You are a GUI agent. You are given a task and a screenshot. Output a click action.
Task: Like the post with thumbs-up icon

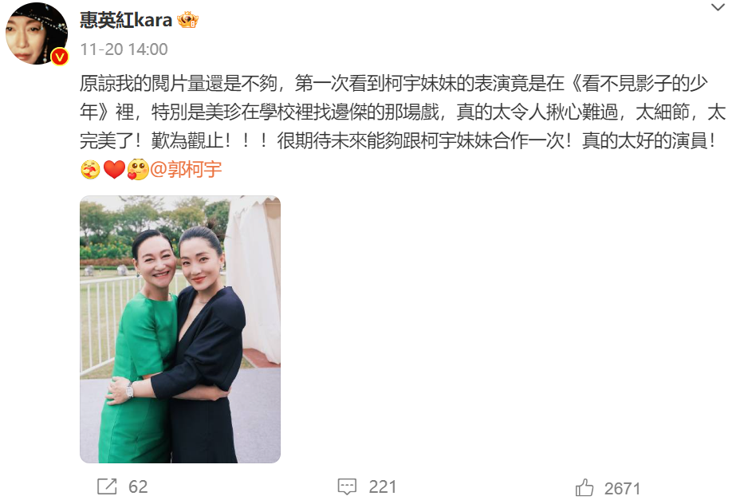585,488
